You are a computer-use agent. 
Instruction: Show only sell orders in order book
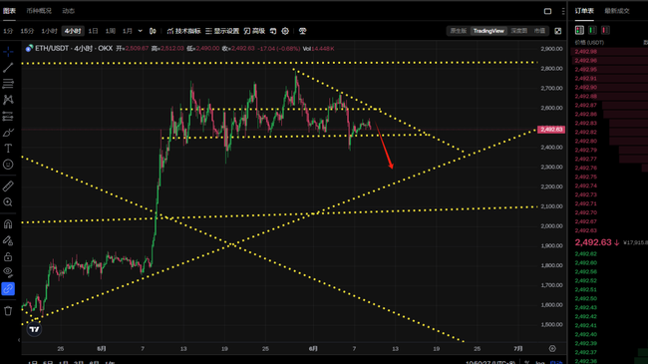[605, 30]
